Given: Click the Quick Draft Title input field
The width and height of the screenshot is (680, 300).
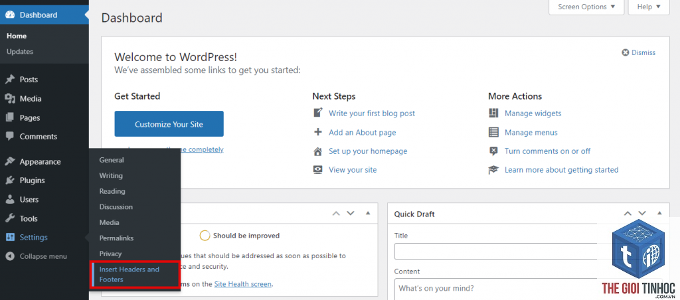Looking at the screenshot, I should coord(528,252).
